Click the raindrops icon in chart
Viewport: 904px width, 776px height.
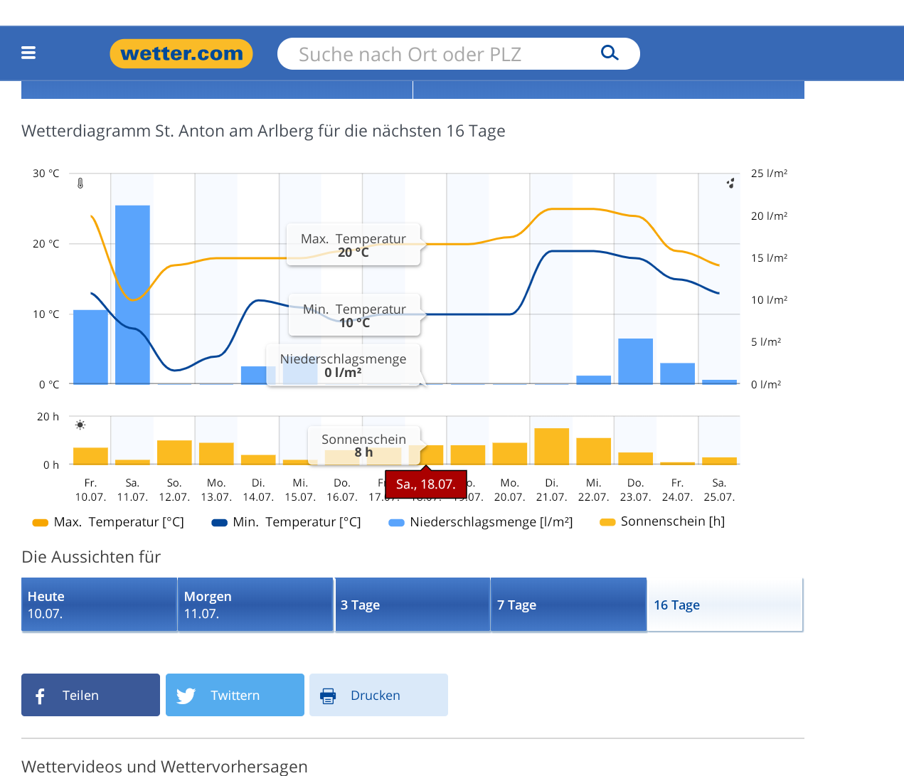pyautogui.click(x=730, y=184)
